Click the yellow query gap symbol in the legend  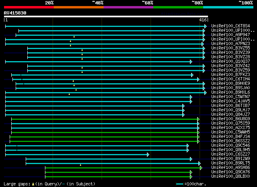click(33, 184)
